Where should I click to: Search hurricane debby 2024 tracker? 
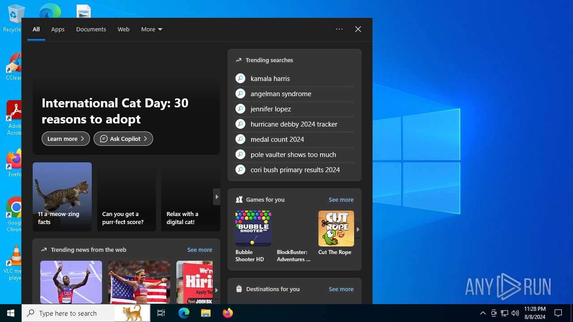tap(295, 124)
